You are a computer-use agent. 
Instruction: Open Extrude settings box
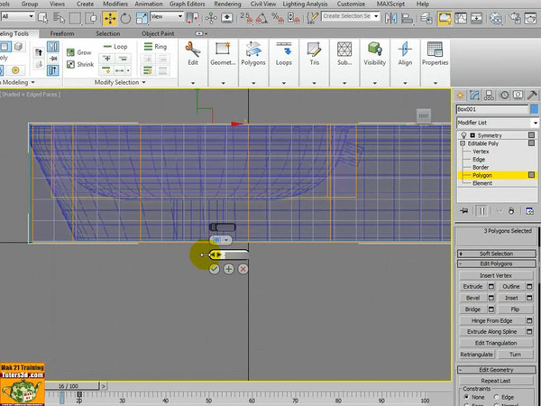point(491,287)
